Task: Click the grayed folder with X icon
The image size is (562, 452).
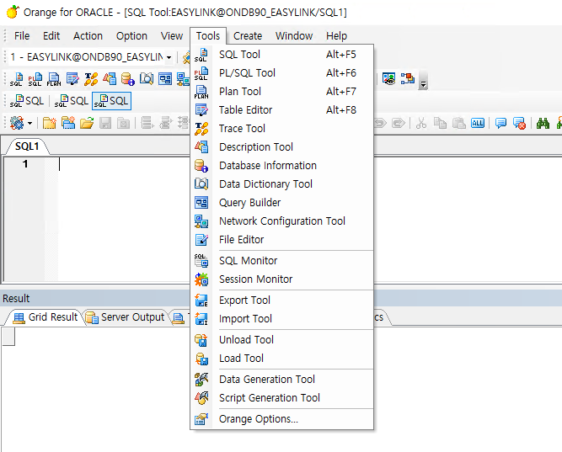Action: 123,123
